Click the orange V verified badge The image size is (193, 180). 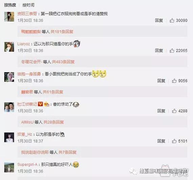(x=40, y=104)
